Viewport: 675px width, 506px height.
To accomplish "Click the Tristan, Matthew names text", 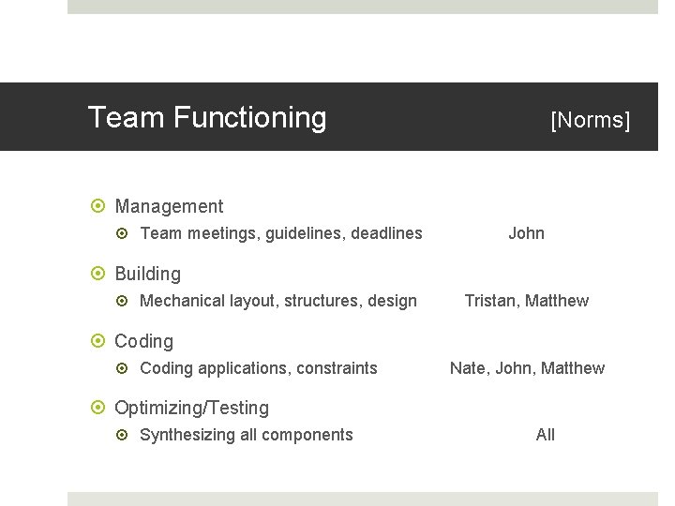I will (x=526, y=301).
